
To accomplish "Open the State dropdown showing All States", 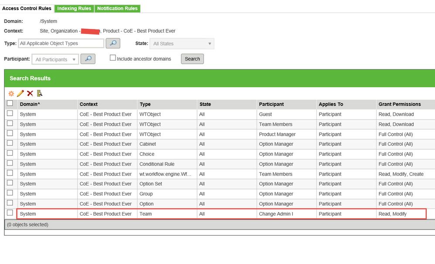I will point(182,44).
